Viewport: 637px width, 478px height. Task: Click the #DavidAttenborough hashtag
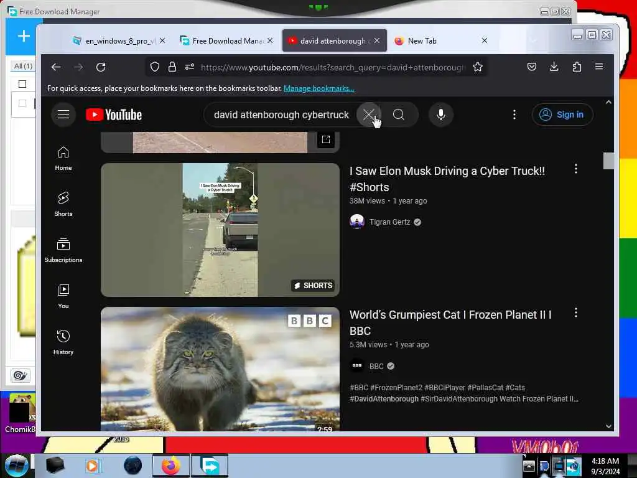[x=384, y=399]
